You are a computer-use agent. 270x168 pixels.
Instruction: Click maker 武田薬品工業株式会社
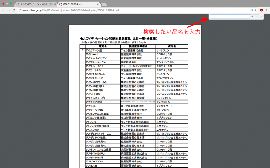click(x=134, y=110)
